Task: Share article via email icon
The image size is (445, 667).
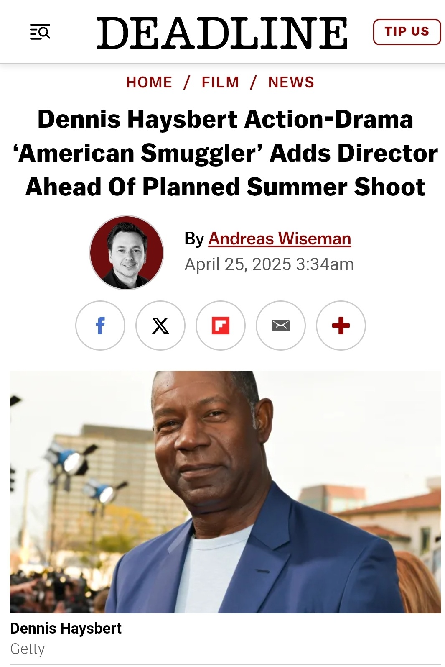Action: [x=281, y=326]
